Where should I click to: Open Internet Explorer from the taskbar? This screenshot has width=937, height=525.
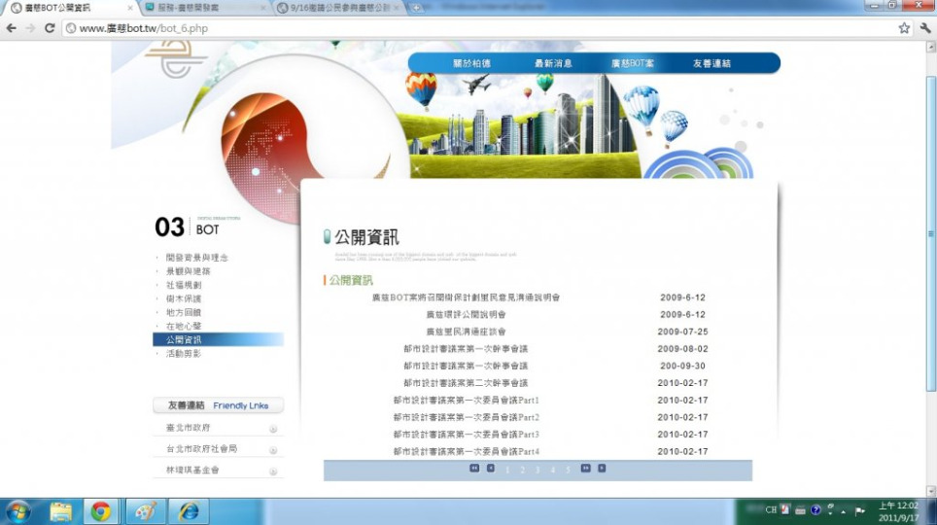[x=189, y=510]
